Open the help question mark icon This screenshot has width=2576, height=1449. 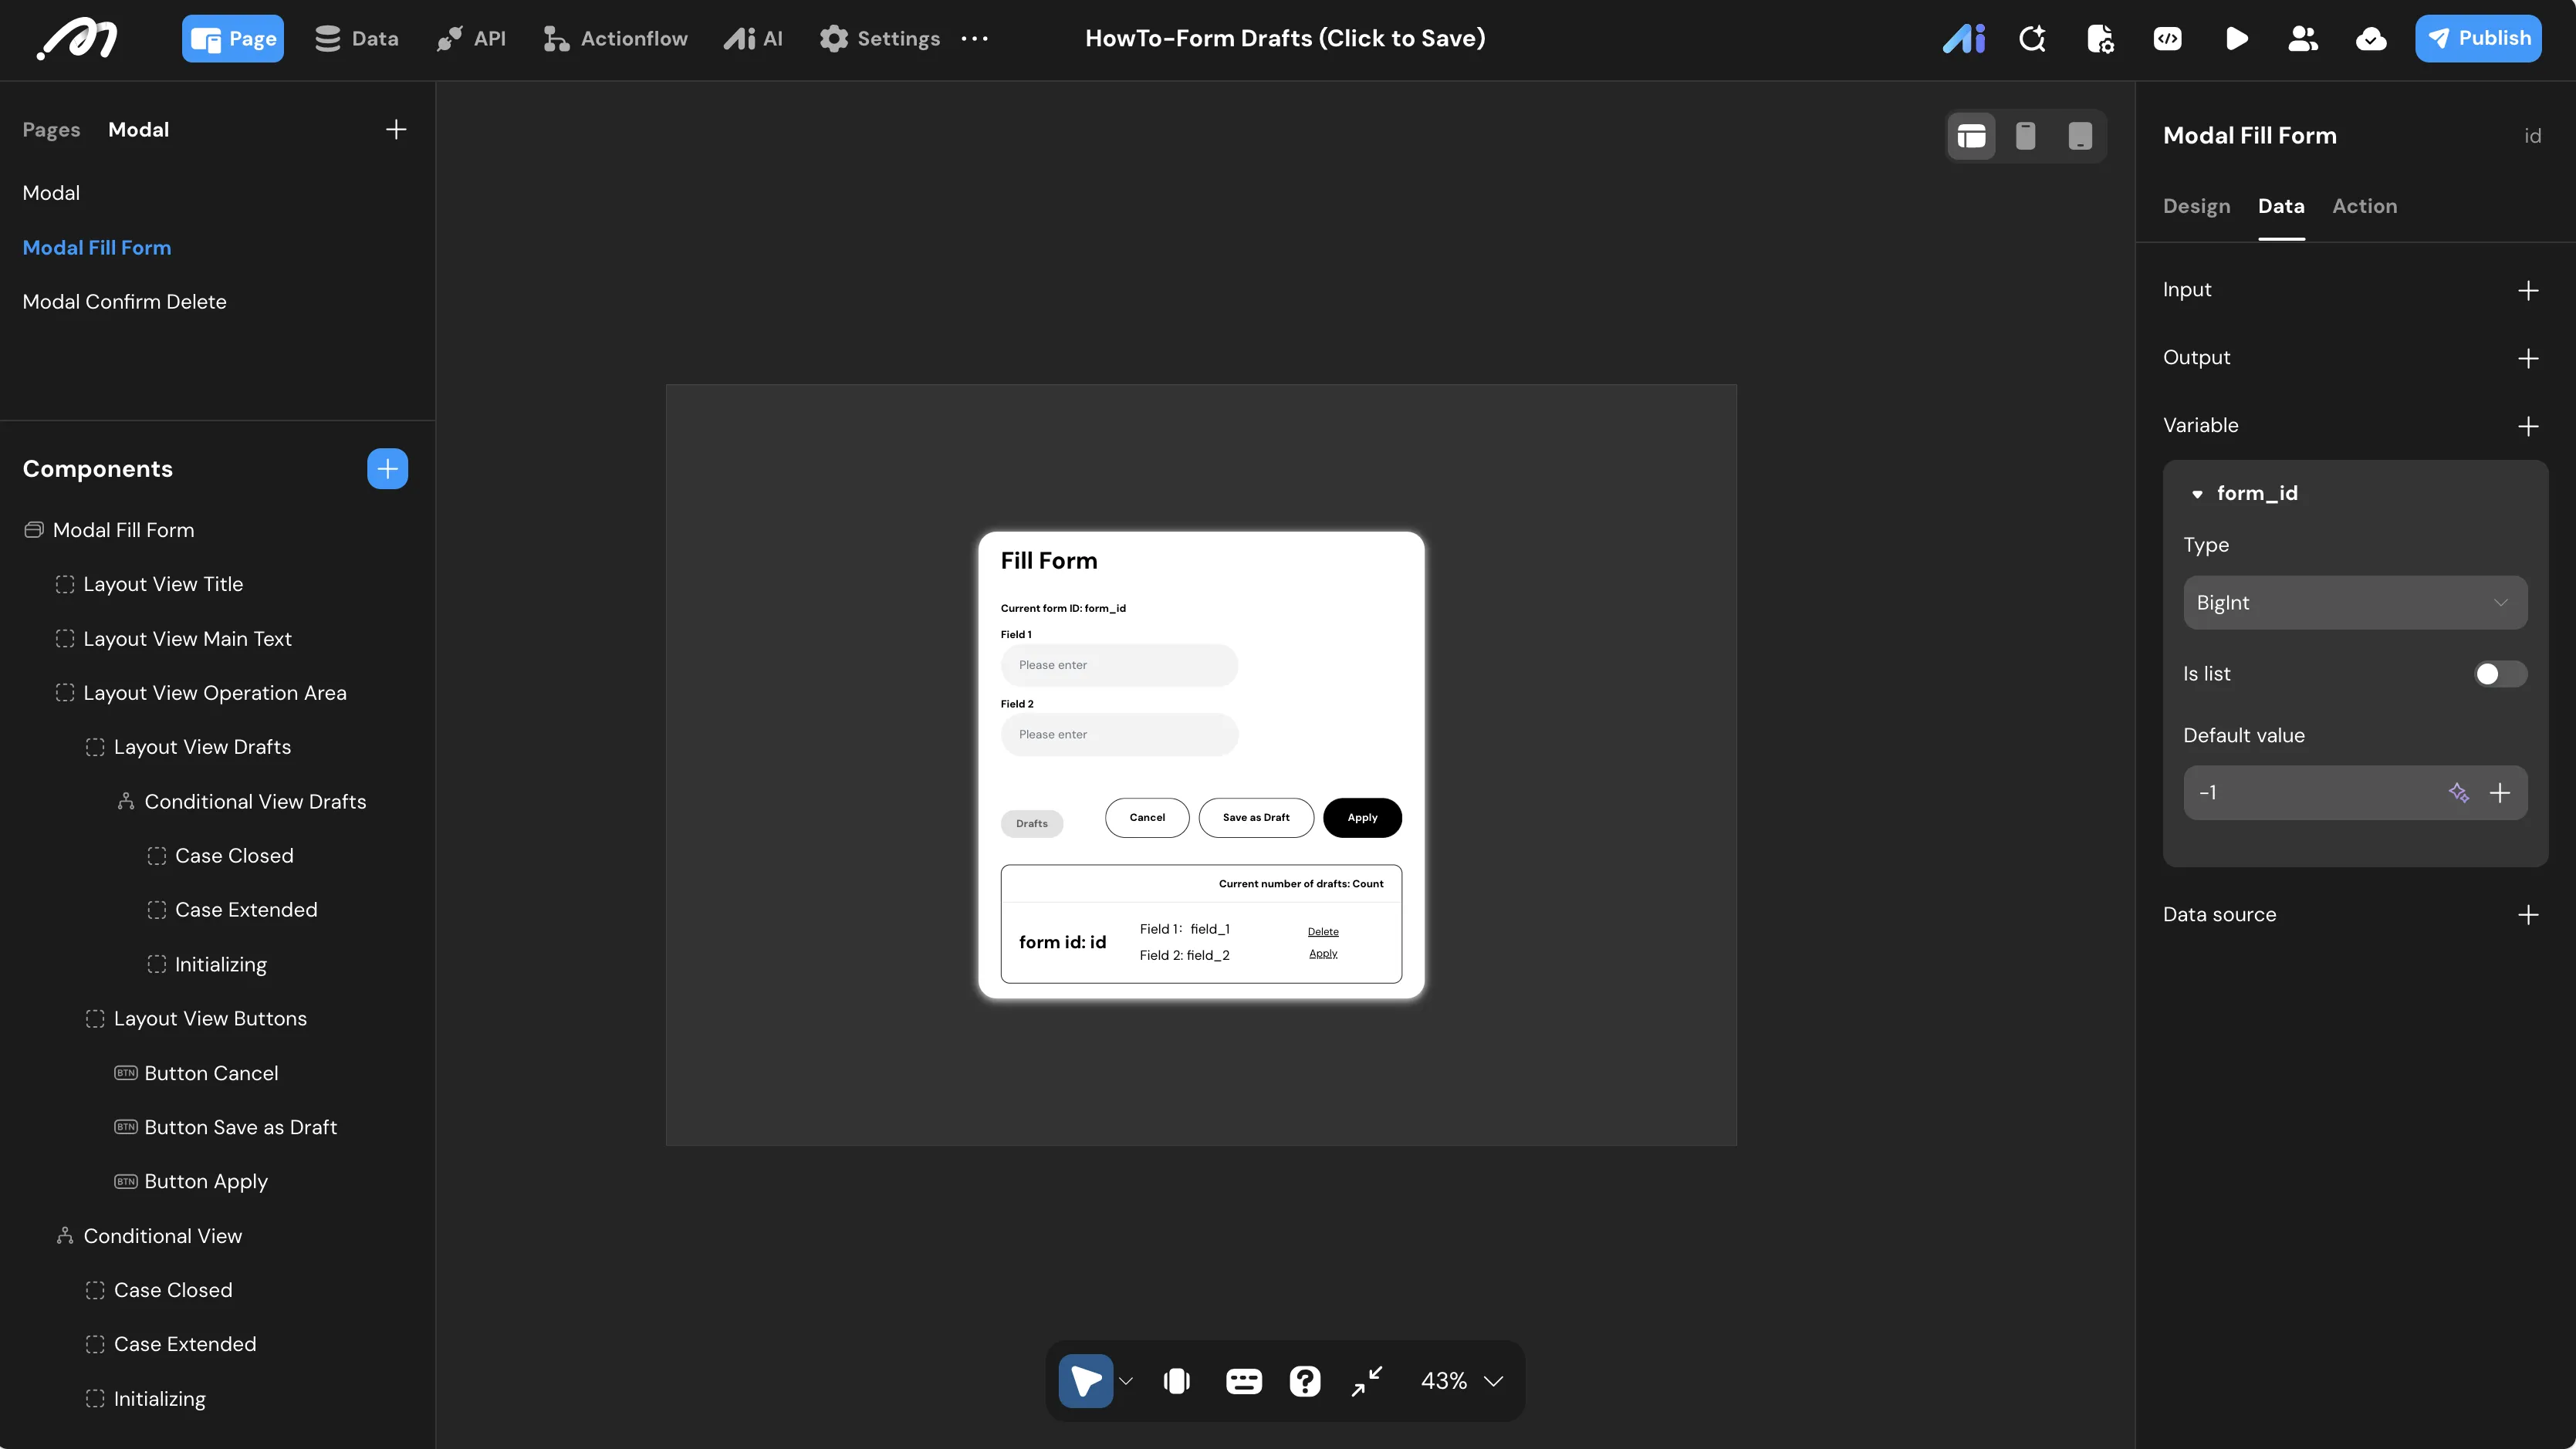click(1305, 1381)
